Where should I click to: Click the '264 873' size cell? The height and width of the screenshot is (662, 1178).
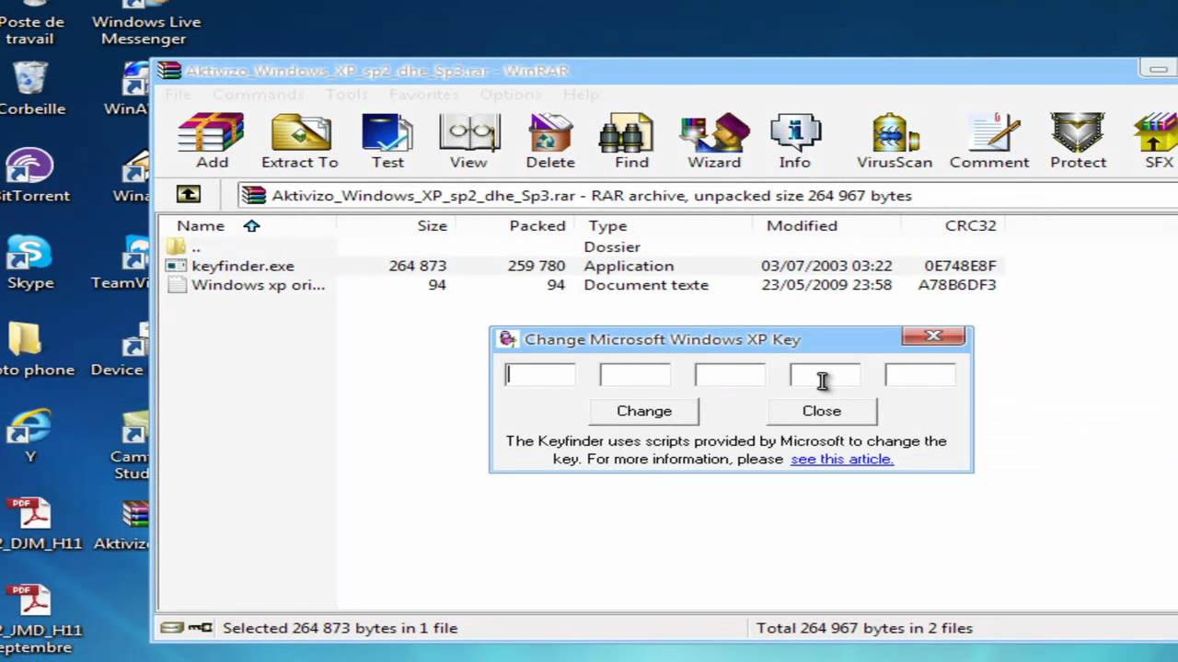tap(417, 266)
